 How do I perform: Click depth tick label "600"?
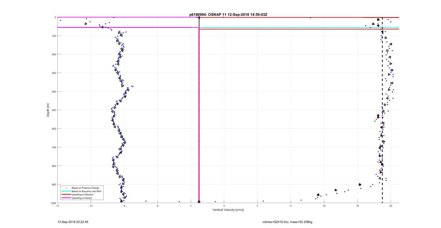point(54,129)
